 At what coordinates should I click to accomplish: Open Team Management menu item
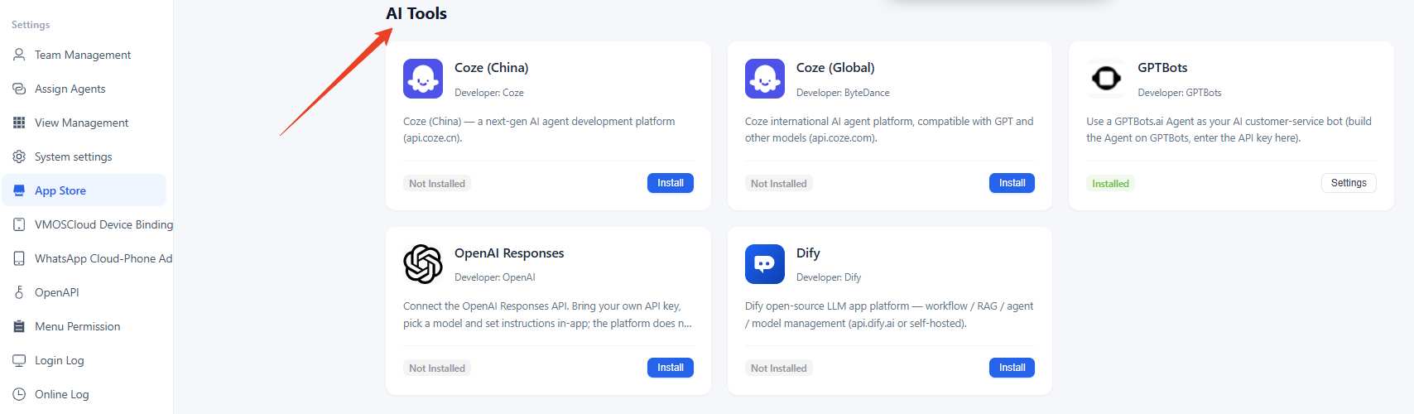84,55
